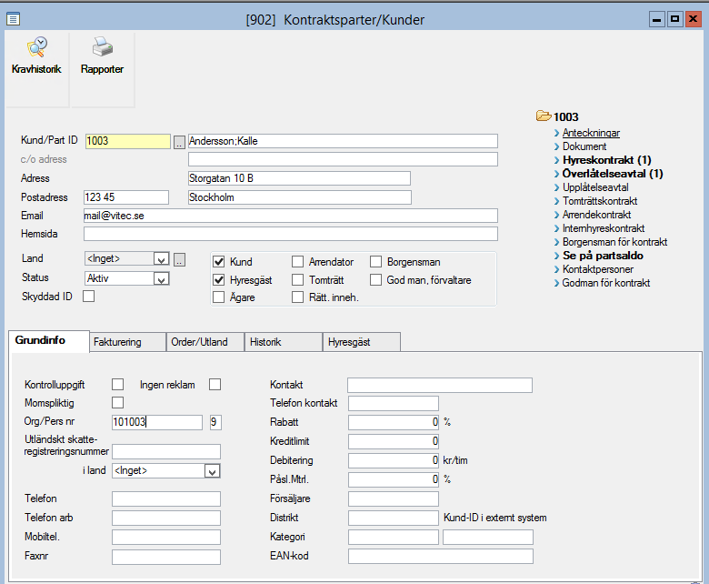
Task: Click the Mobiltel. field
Action: click(x=166, y=537)
